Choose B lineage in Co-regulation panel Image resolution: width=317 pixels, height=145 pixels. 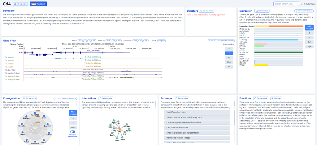[73, 118]
